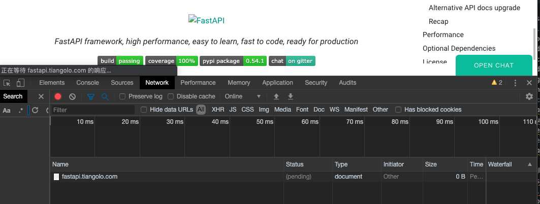
Task: Go to Recap section link
Action: coord(438,21)
